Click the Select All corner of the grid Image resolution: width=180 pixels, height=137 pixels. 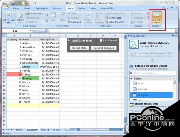4,36
